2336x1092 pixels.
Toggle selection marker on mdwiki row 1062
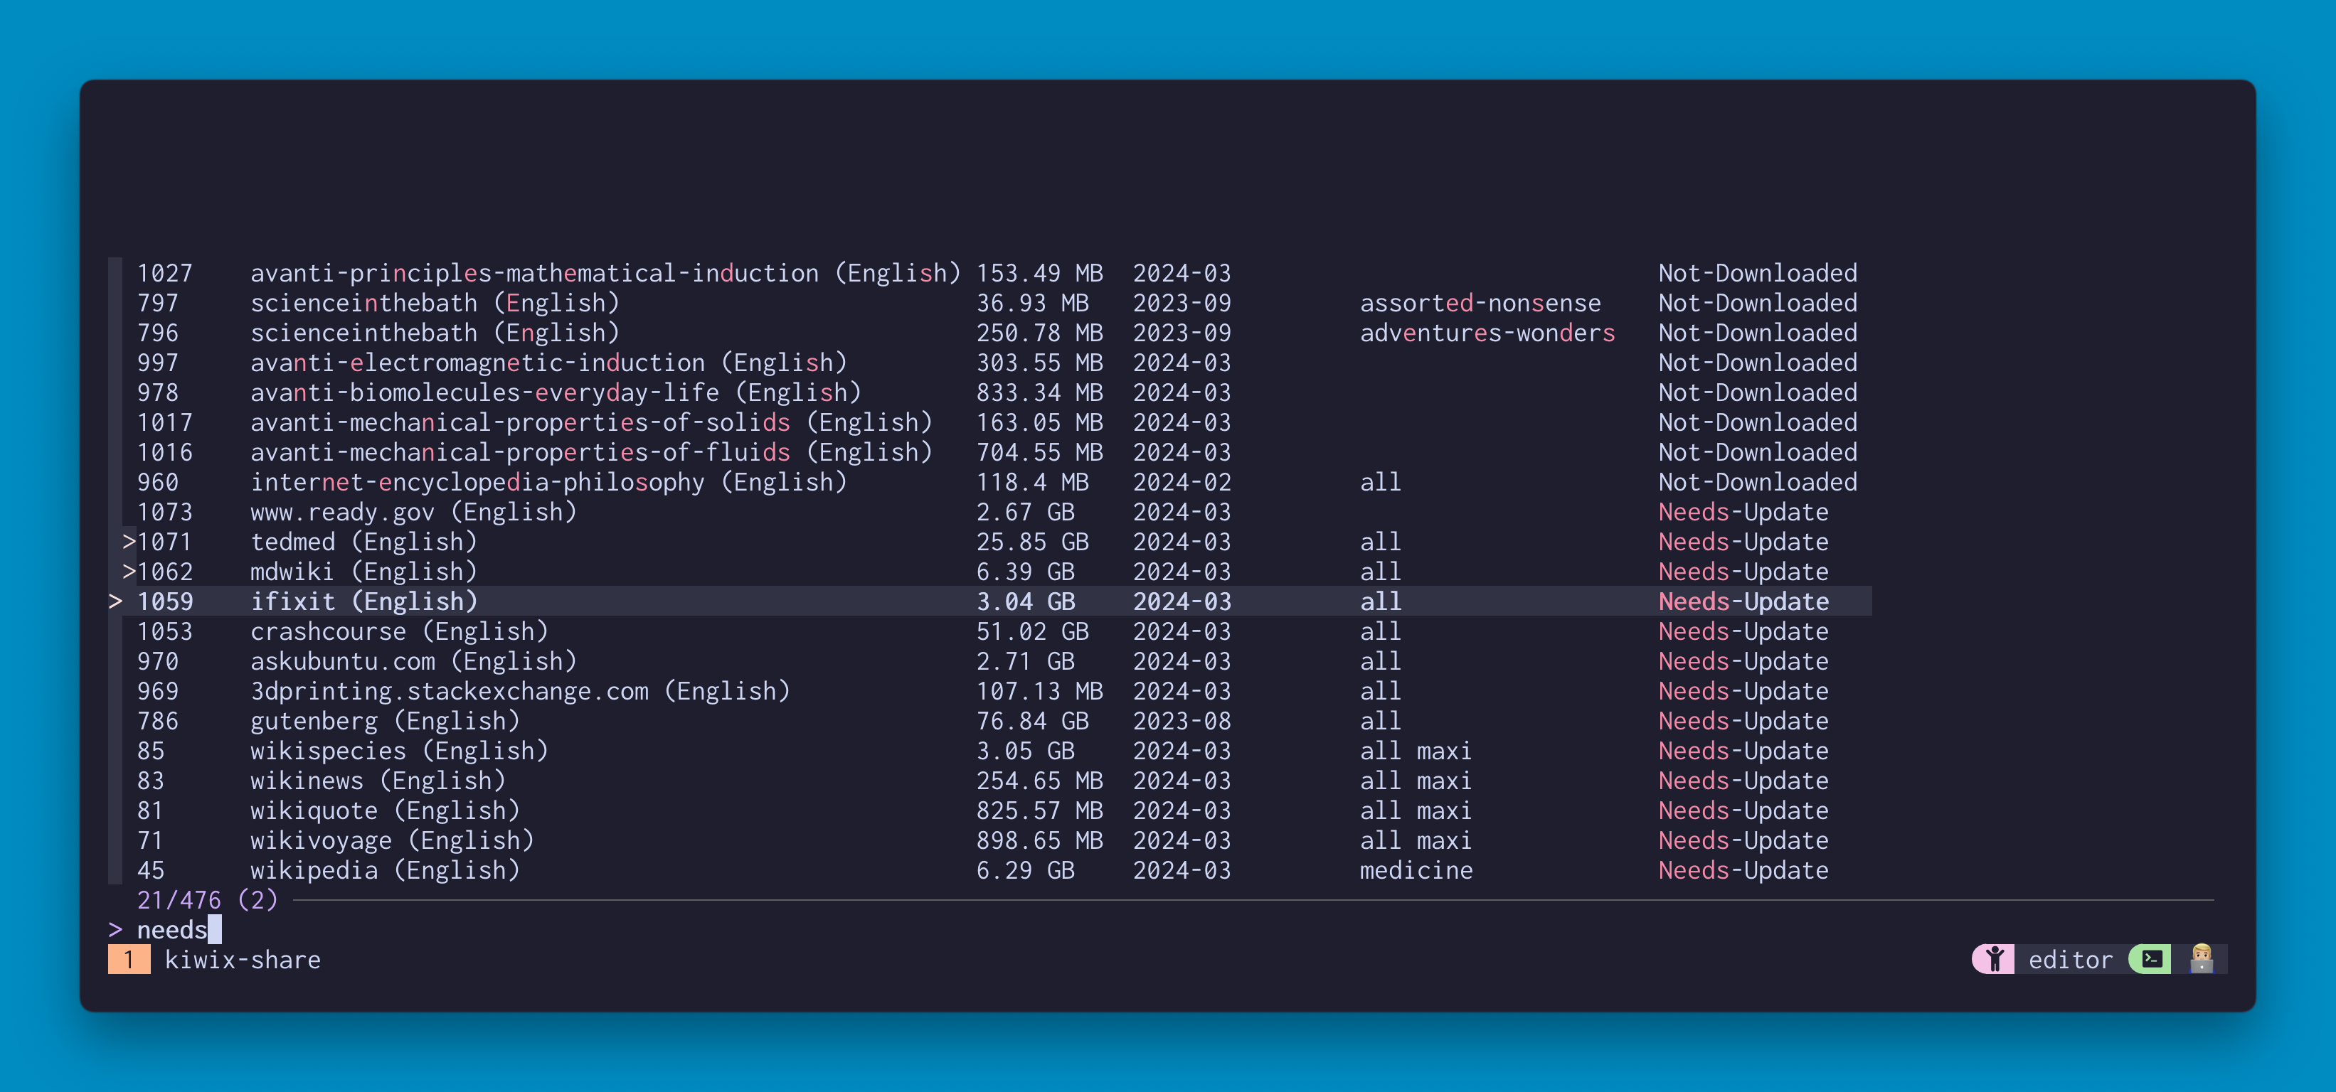(x=129, y=572)
